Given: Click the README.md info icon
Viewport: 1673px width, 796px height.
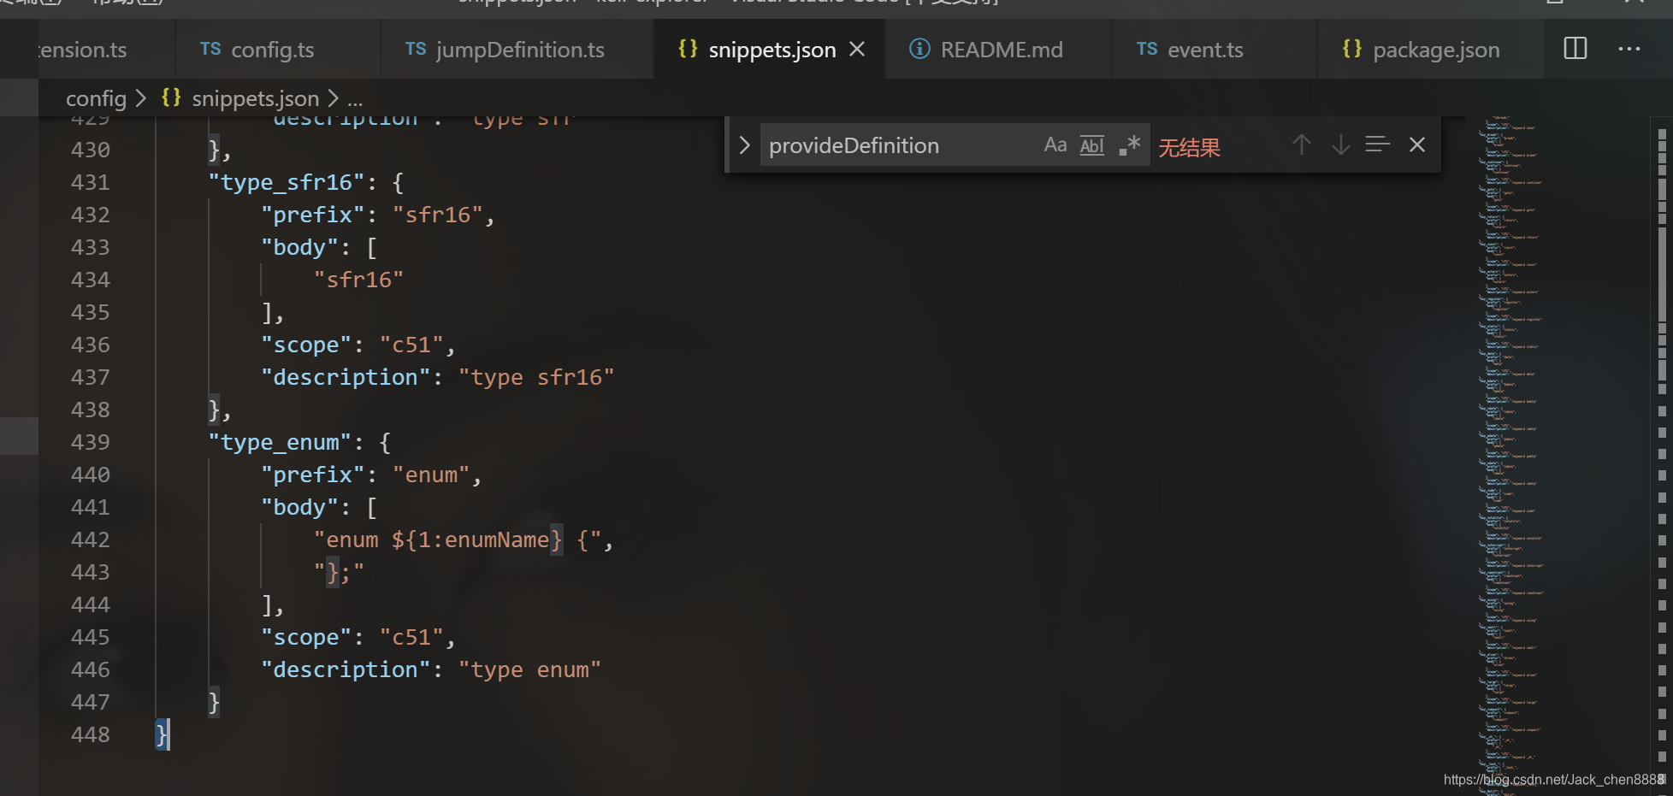Looking at the screenshot, I should pyautogui.click(x=919, y=49).
